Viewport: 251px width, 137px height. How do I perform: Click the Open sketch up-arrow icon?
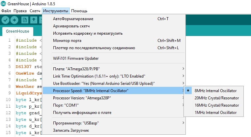[x=34, y=20]
